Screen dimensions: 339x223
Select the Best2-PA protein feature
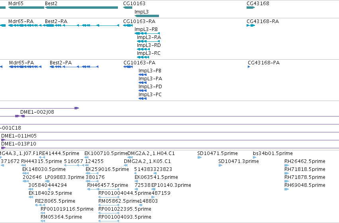pos(74,67)
